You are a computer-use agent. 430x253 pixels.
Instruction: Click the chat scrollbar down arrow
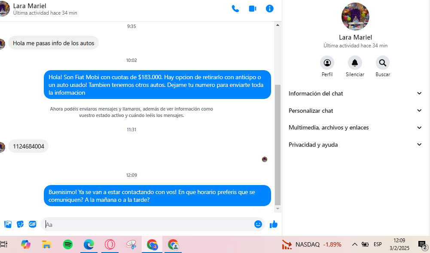[278, 209]
